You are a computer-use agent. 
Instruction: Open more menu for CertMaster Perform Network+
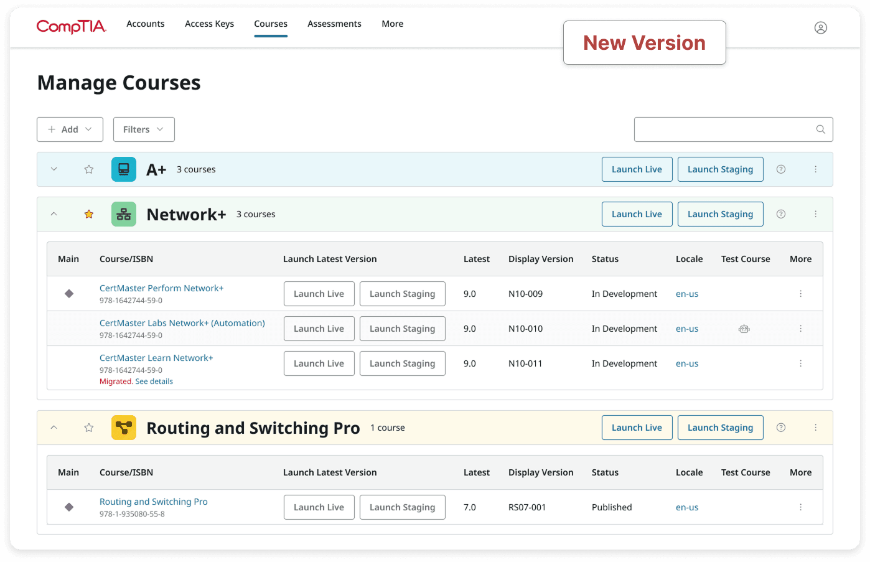tap(801, 294)
